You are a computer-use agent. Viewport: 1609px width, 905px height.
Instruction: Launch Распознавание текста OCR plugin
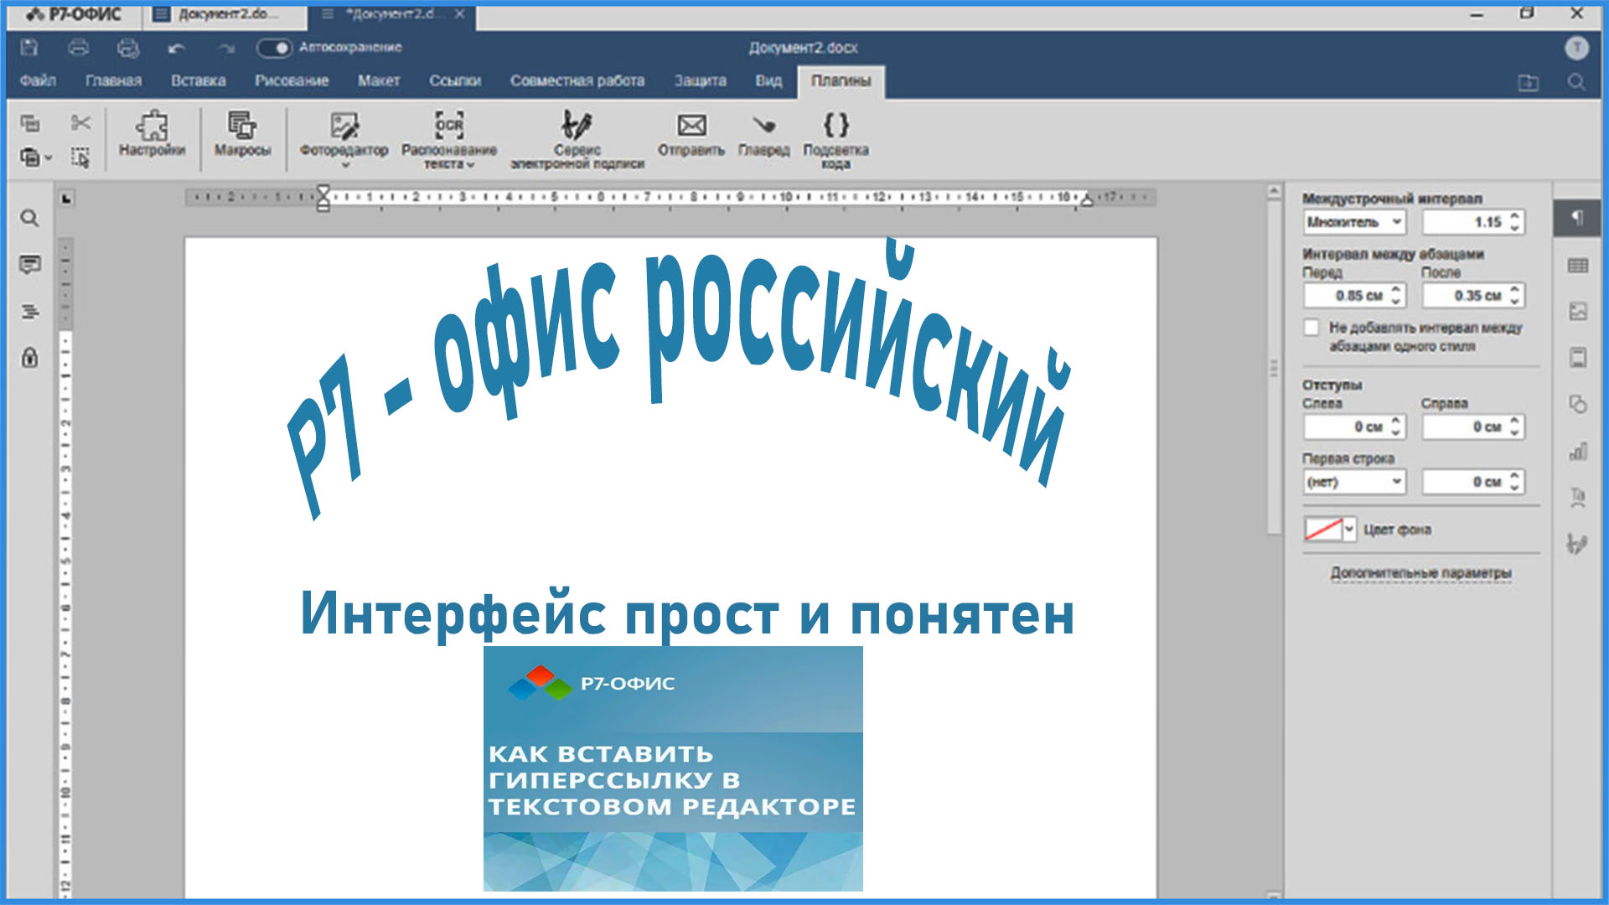pyautogui.click(x=449, y=139)
